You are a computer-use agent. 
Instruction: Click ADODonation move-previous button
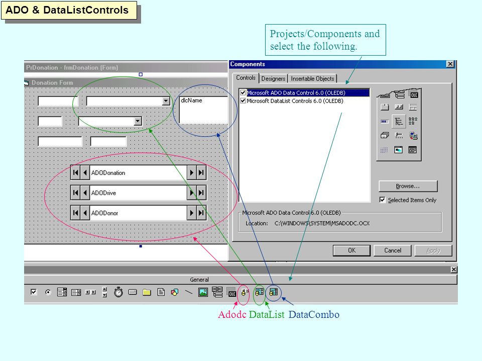click(x=85, y=172)
